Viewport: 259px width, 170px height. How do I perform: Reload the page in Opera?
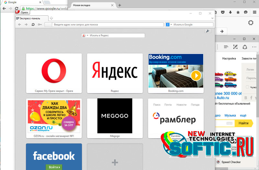[x=33, y=25]
